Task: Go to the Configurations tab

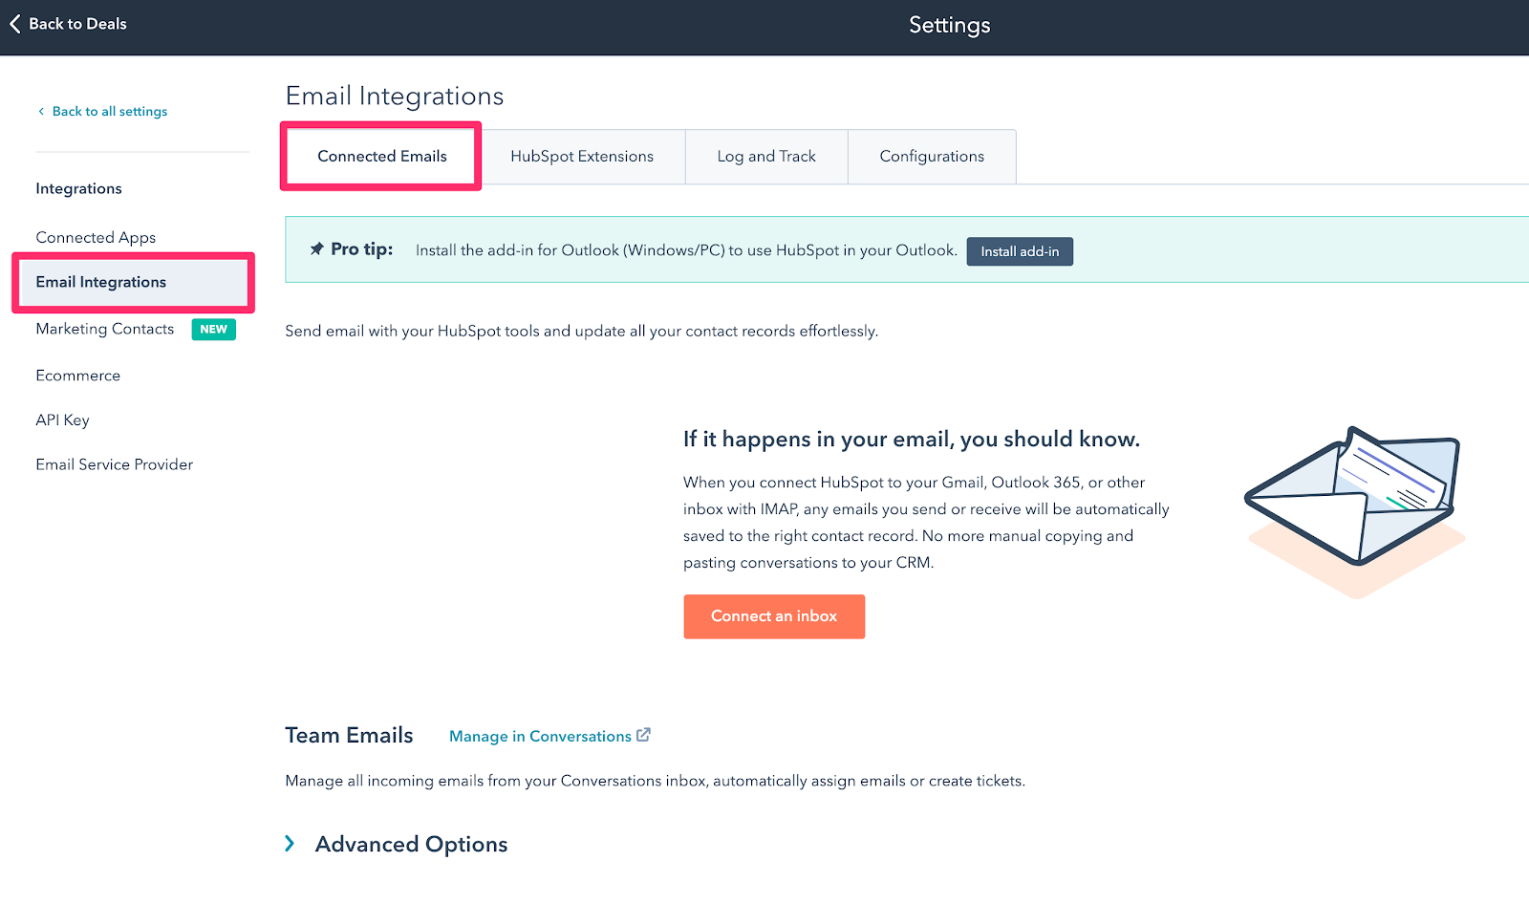Action: pyautogui.click(x=931, y=157)
